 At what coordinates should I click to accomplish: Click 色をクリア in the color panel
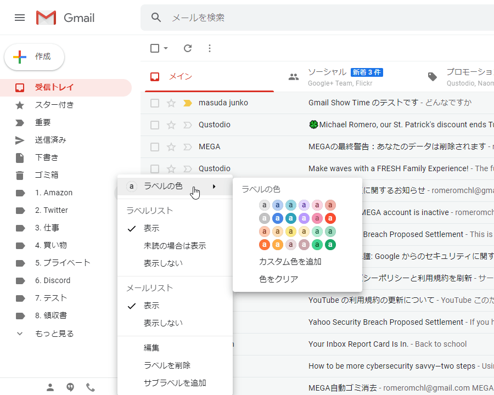pos(278,279)
